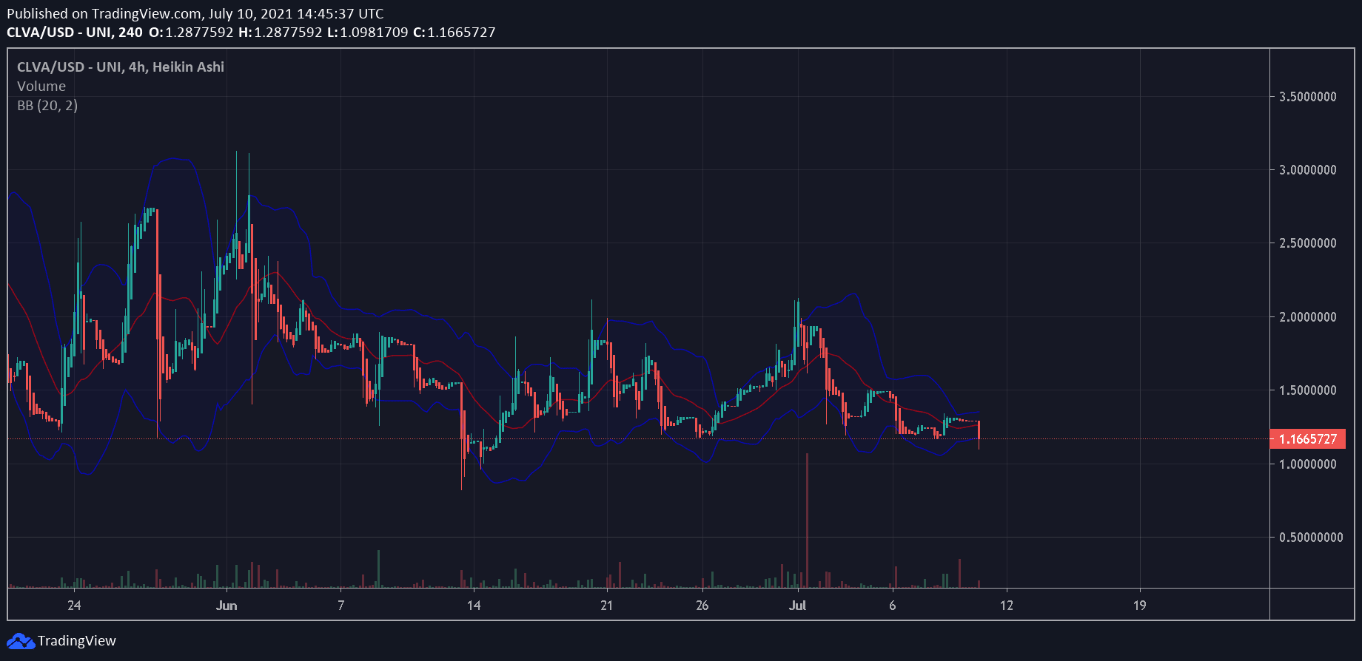The width and height of the screenshot is (1362, 661).
Task: Click the '19' date marker on the time axis
Action: coord(1139,606)
